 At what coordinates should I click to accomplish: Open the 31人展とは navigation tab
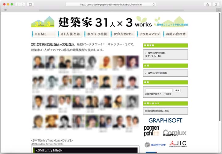coord(70,34)
